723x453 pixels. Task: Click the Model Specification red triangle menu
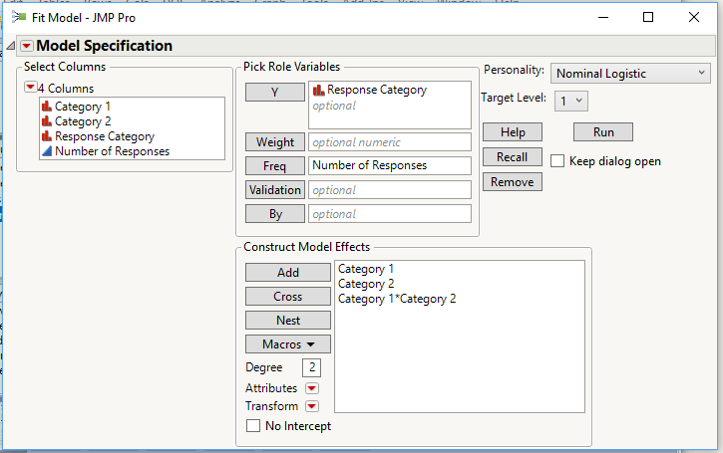point(27,46)
